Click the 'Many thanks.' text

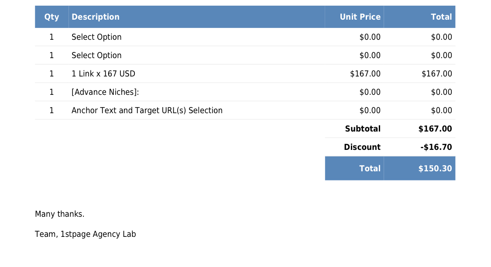pyautogui.click(x=59, y=214)
